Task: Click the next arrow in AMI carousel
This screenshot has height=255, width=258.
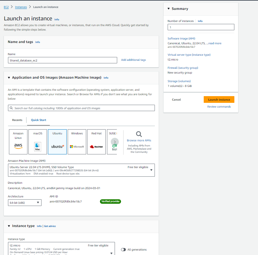Action: click(115, 142)
